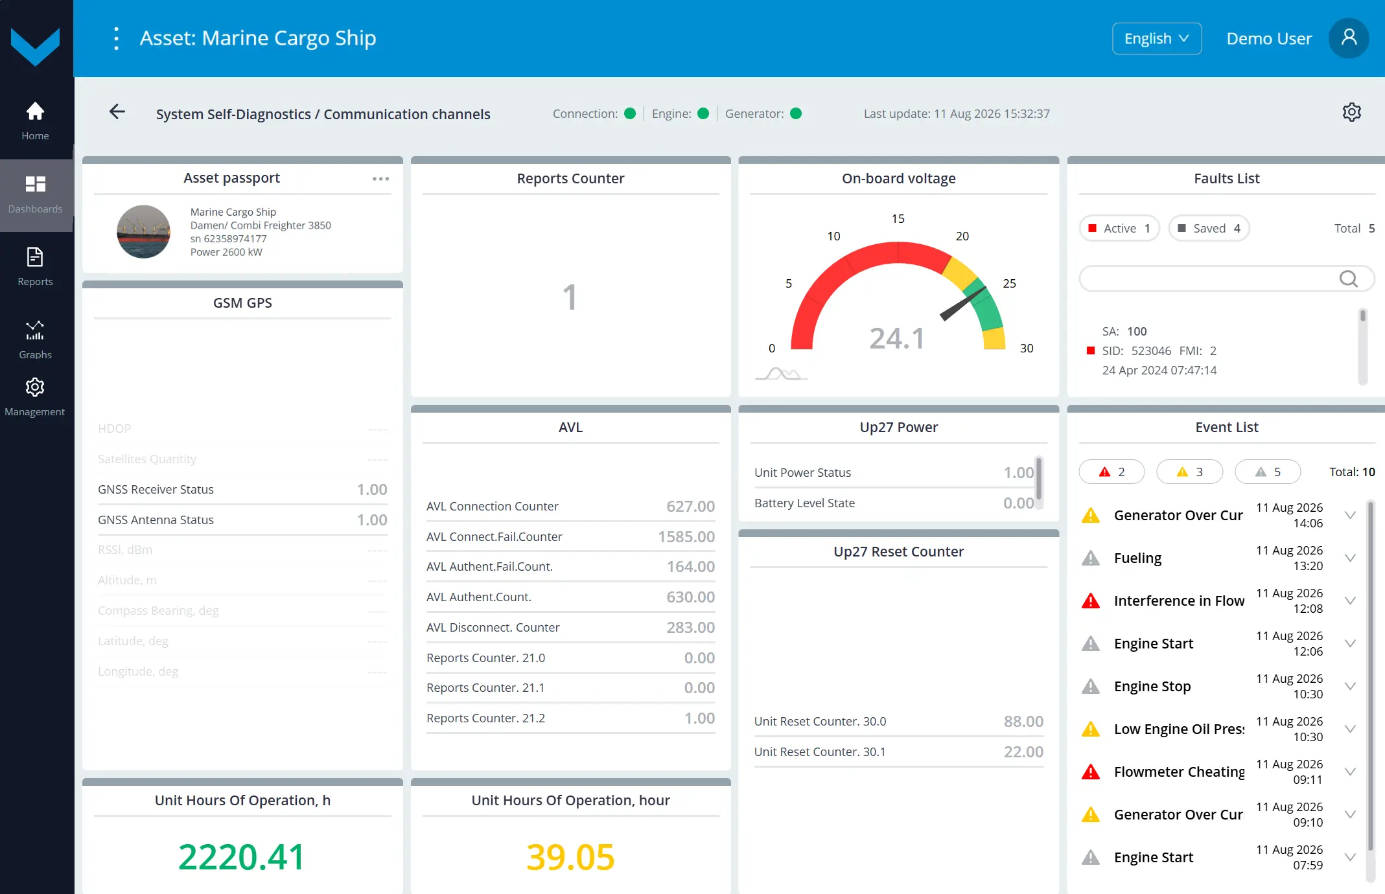The image size is (1385, 894).
Task: Click the Battery Level State row
Action: click(894, 503)
